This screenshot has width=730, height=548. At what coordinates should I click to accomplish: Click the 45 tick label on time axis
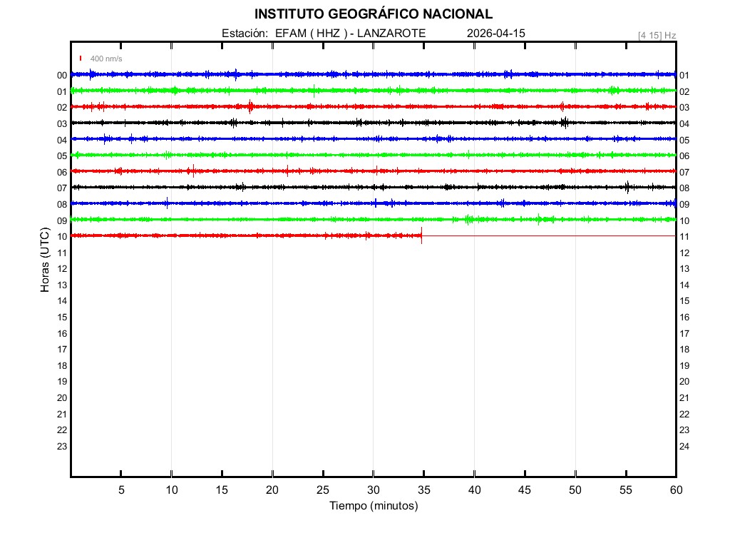coord(524,490)
